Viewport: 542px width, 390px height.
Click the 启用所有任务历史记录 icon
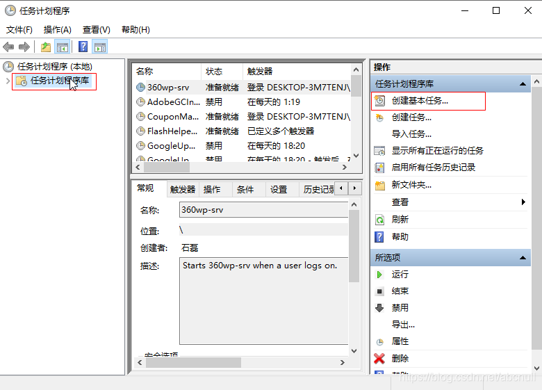[379, 168]
